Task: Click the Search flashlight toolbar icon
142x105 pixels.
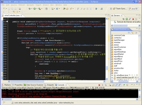Action: point(71,9)
